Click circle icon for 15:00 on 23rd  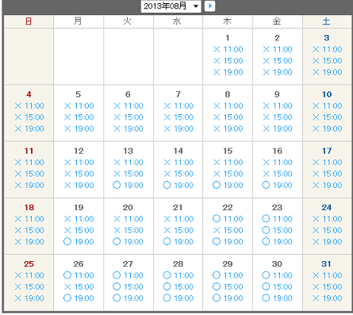[266, 230]
